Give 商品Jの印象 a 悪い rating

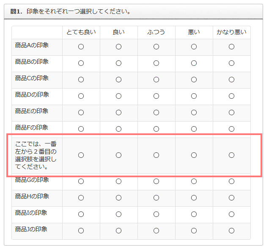pos(194,231)
